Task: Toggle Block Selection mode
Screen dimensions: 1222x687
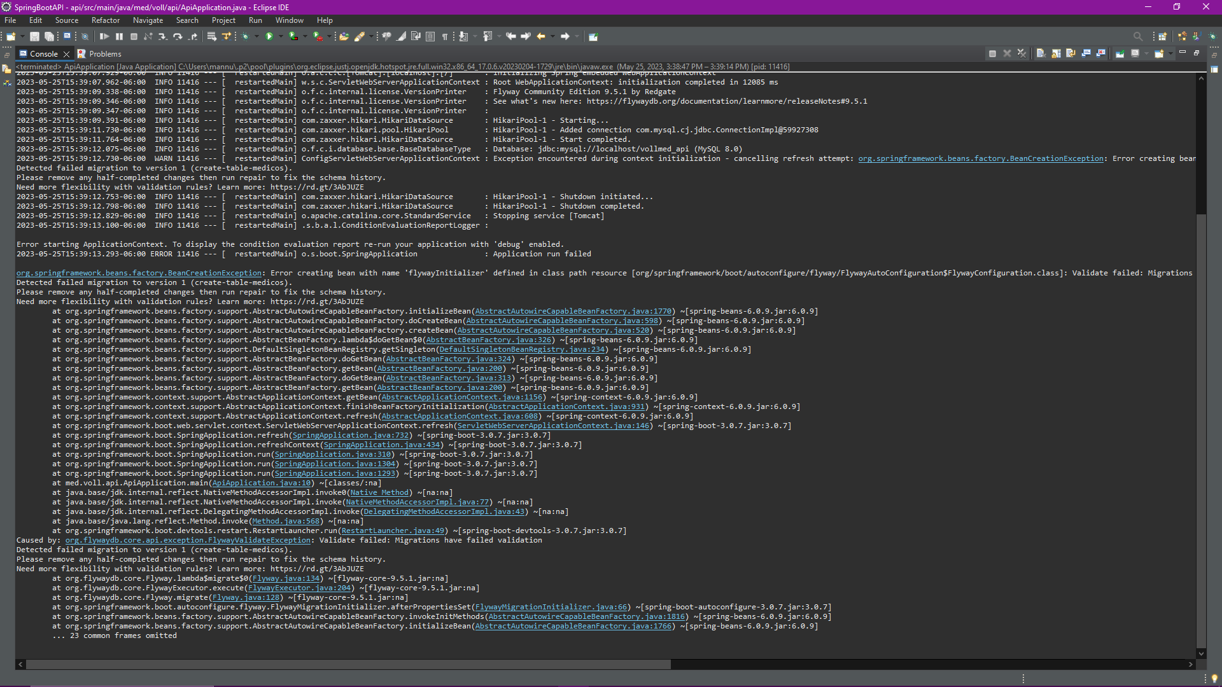Action: click(x=430, y=36)
